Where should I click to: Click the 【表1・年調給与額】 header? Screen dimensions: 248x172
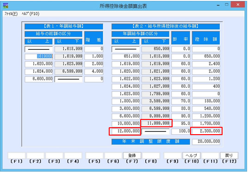(64, 26)
